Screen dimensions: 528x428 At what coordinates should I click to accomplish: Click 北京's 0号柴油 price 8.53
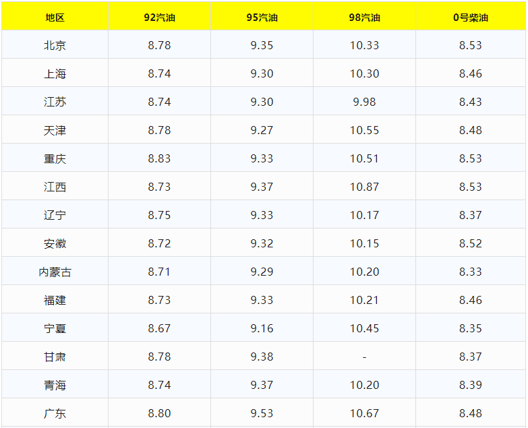[x=471, y=45]
